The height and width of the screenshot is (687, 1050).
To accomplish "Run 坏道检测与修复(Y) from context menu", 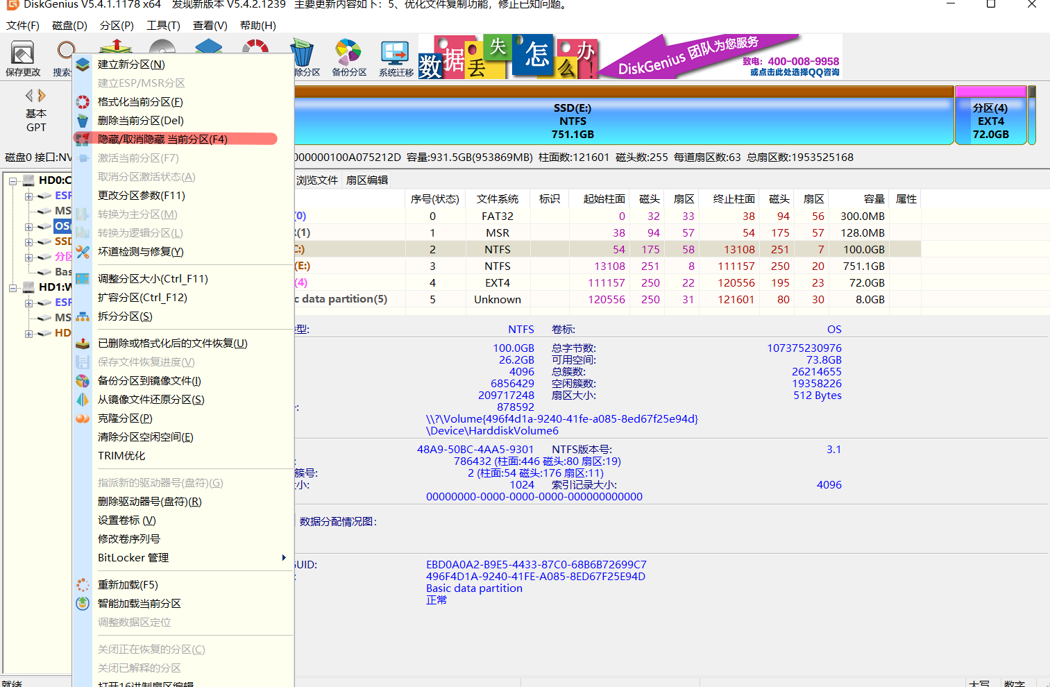I will pos(141,252).
